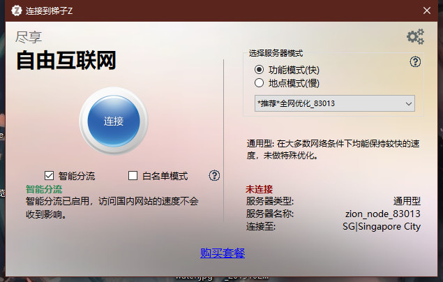Enable the 白名单模式 checkbox
This screenshot has width=443, height=282.
133,176
